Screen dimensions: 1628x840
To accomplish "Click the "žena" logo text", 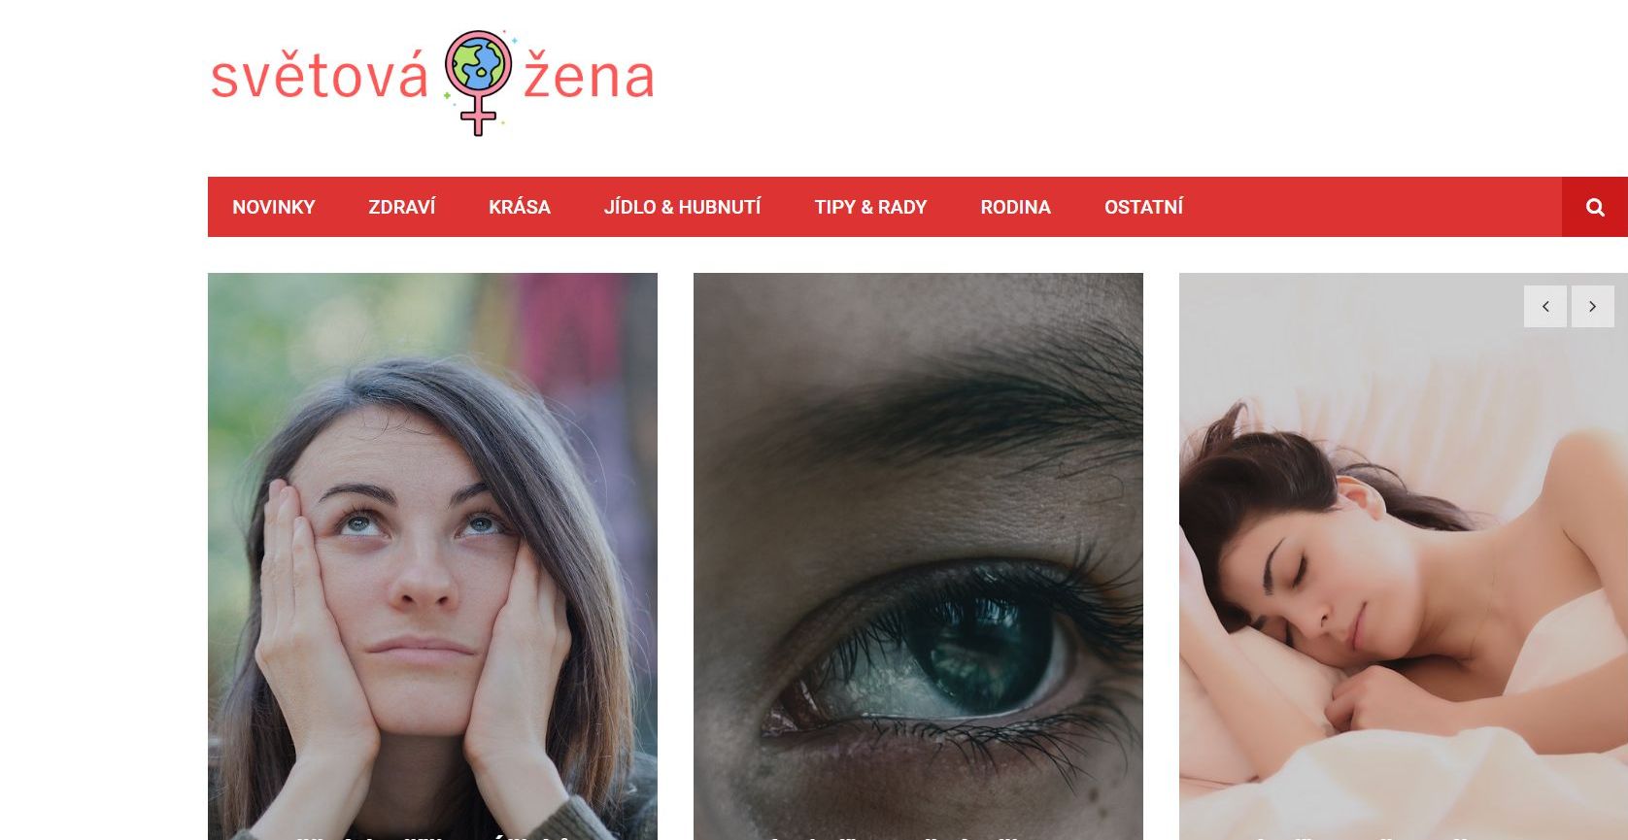I will (589, 77).
